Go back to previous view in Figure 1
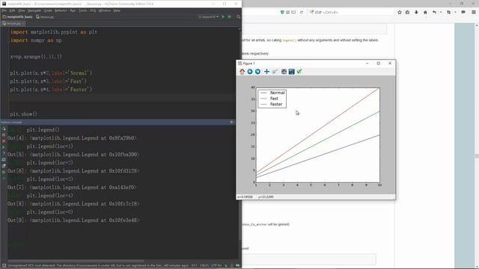Image resolution: width=479 pixels, height=269 pixels. click(x=250, y=72)
